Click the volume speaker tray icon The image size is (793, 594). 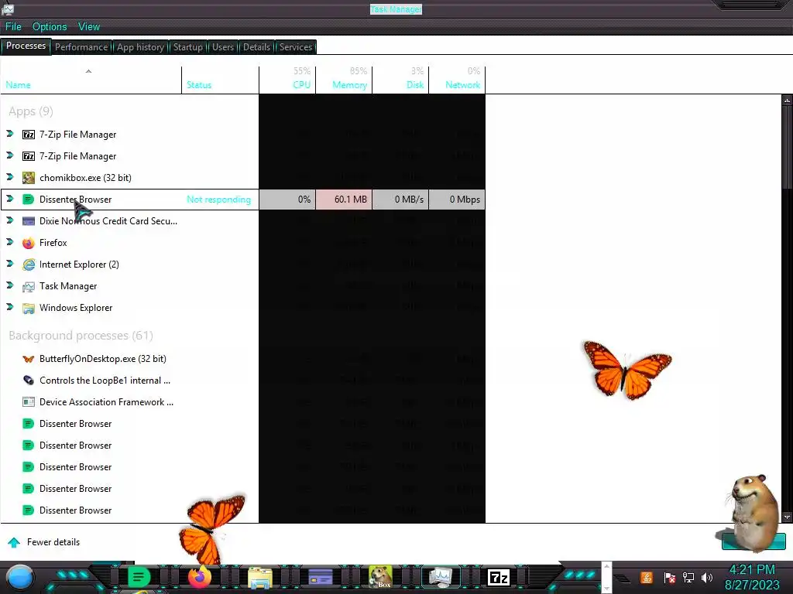[707, 577]
